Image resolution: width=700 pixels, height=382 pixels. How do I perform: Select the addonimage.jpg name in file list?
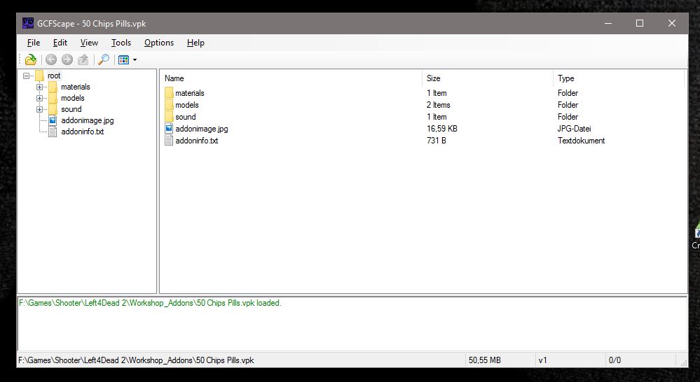click(x=202, y=128)
